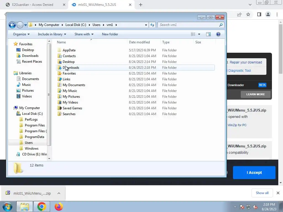Click Libraries in navigation pane
This screenshot has height=212, width=283.
click(x=25, y=73)
